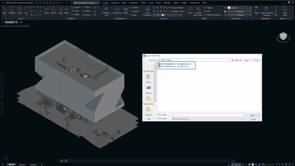Click the ViewCube navigation widget
This screenshot has width=295, height=166.
283,37
